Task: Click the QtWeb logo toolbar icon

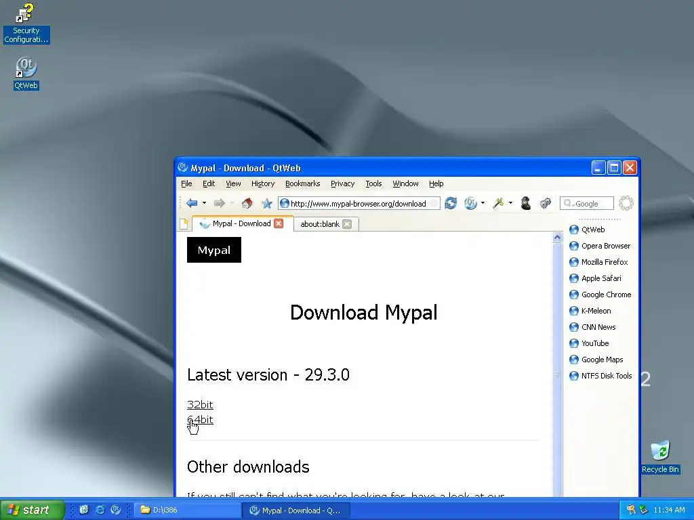Action: 470,203
